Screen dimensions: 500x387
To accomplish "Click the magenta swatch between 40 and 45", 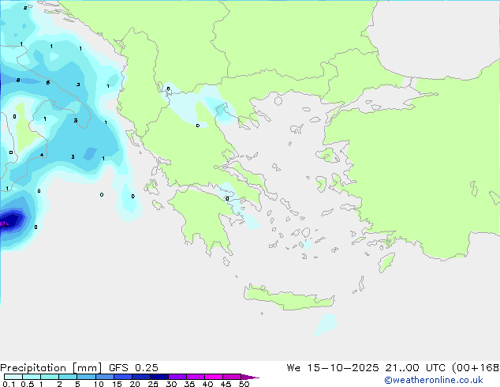I will [214, 377].
